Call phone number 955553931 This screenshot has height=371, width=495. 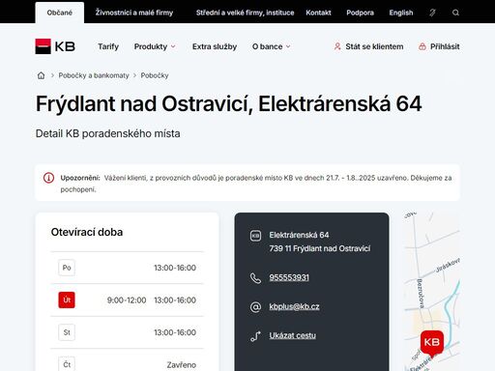289,277
